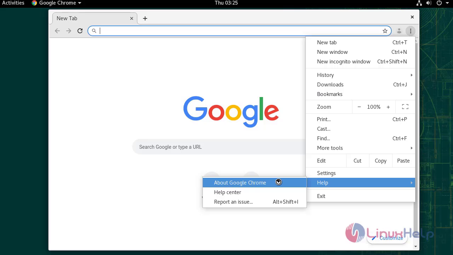Select Cast from menu
Viewport: 453px width, 255px height.
click(x=360, y=129)
